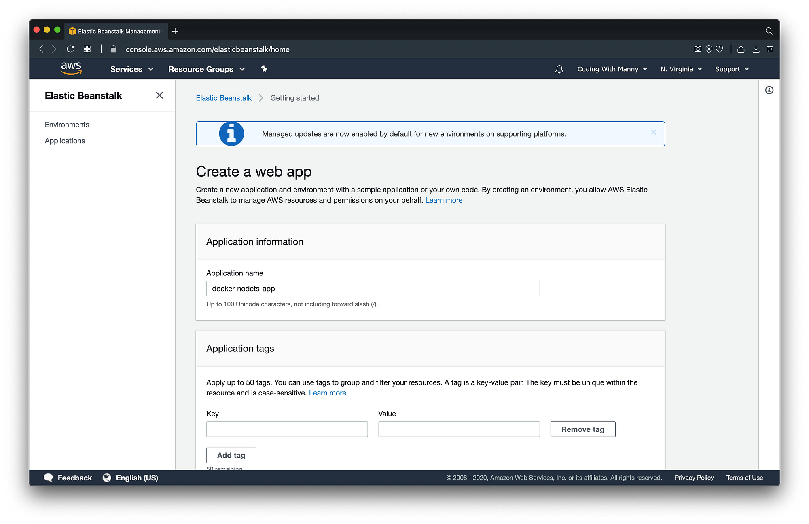
Task: Click the browser forward arrow
Action: pyautogui.click(x=54, y=49)
